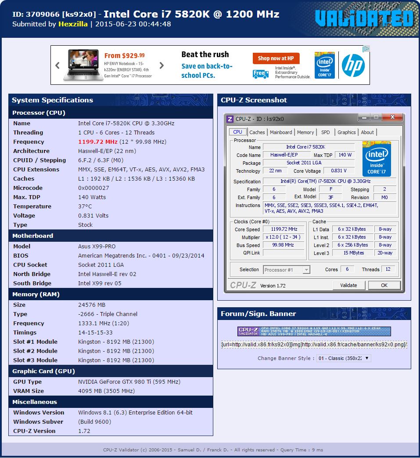
Task: Click the Intel Inside Core i7 ad badge
Action: coord(325,65)
